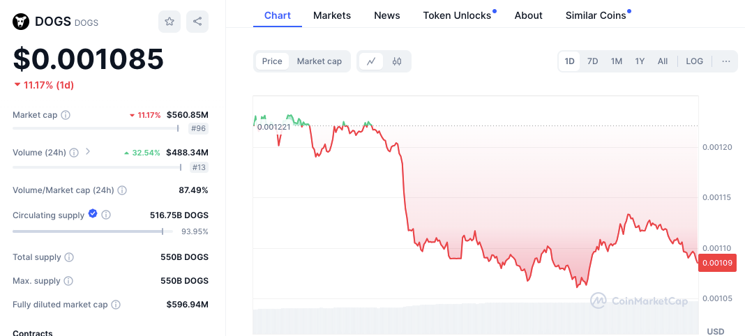Image resolution: width=745 pixels, height=336 pixels.
Task: Open the Similar Coins tab
Action: point(596,15)
